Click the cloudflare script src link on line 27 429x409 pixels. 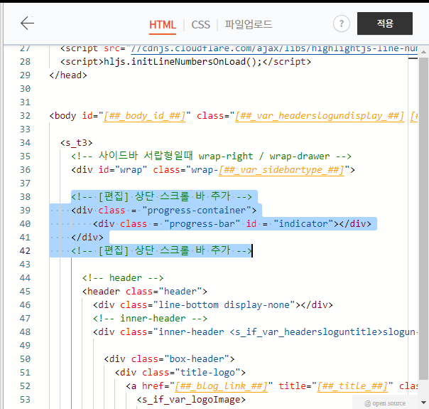(x=274, y=48)
